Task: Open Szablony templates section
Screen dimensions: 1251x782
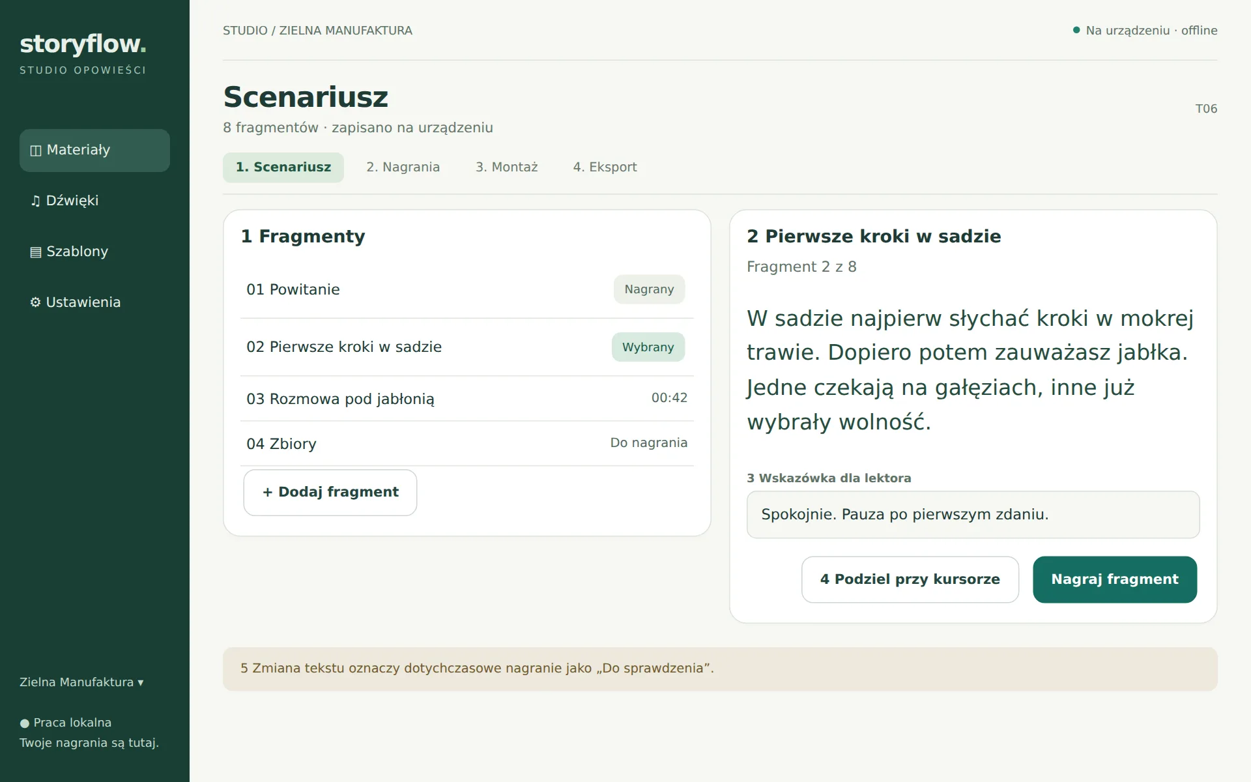Action: point(94,252)
